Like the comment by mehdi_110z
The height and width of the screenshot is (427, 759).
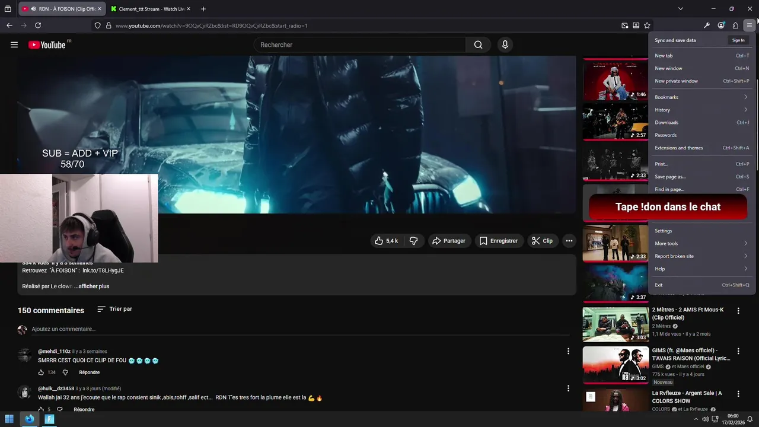[x=41, y=372]
